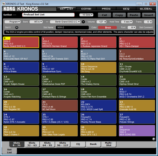Click the Insert button

[x=149, y=15]
